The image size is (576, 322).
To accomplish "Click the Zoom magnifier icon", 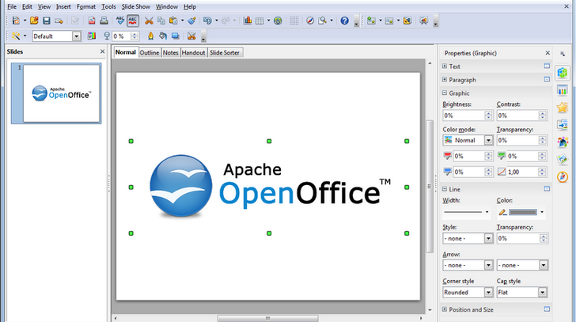I will coord(323,21).
